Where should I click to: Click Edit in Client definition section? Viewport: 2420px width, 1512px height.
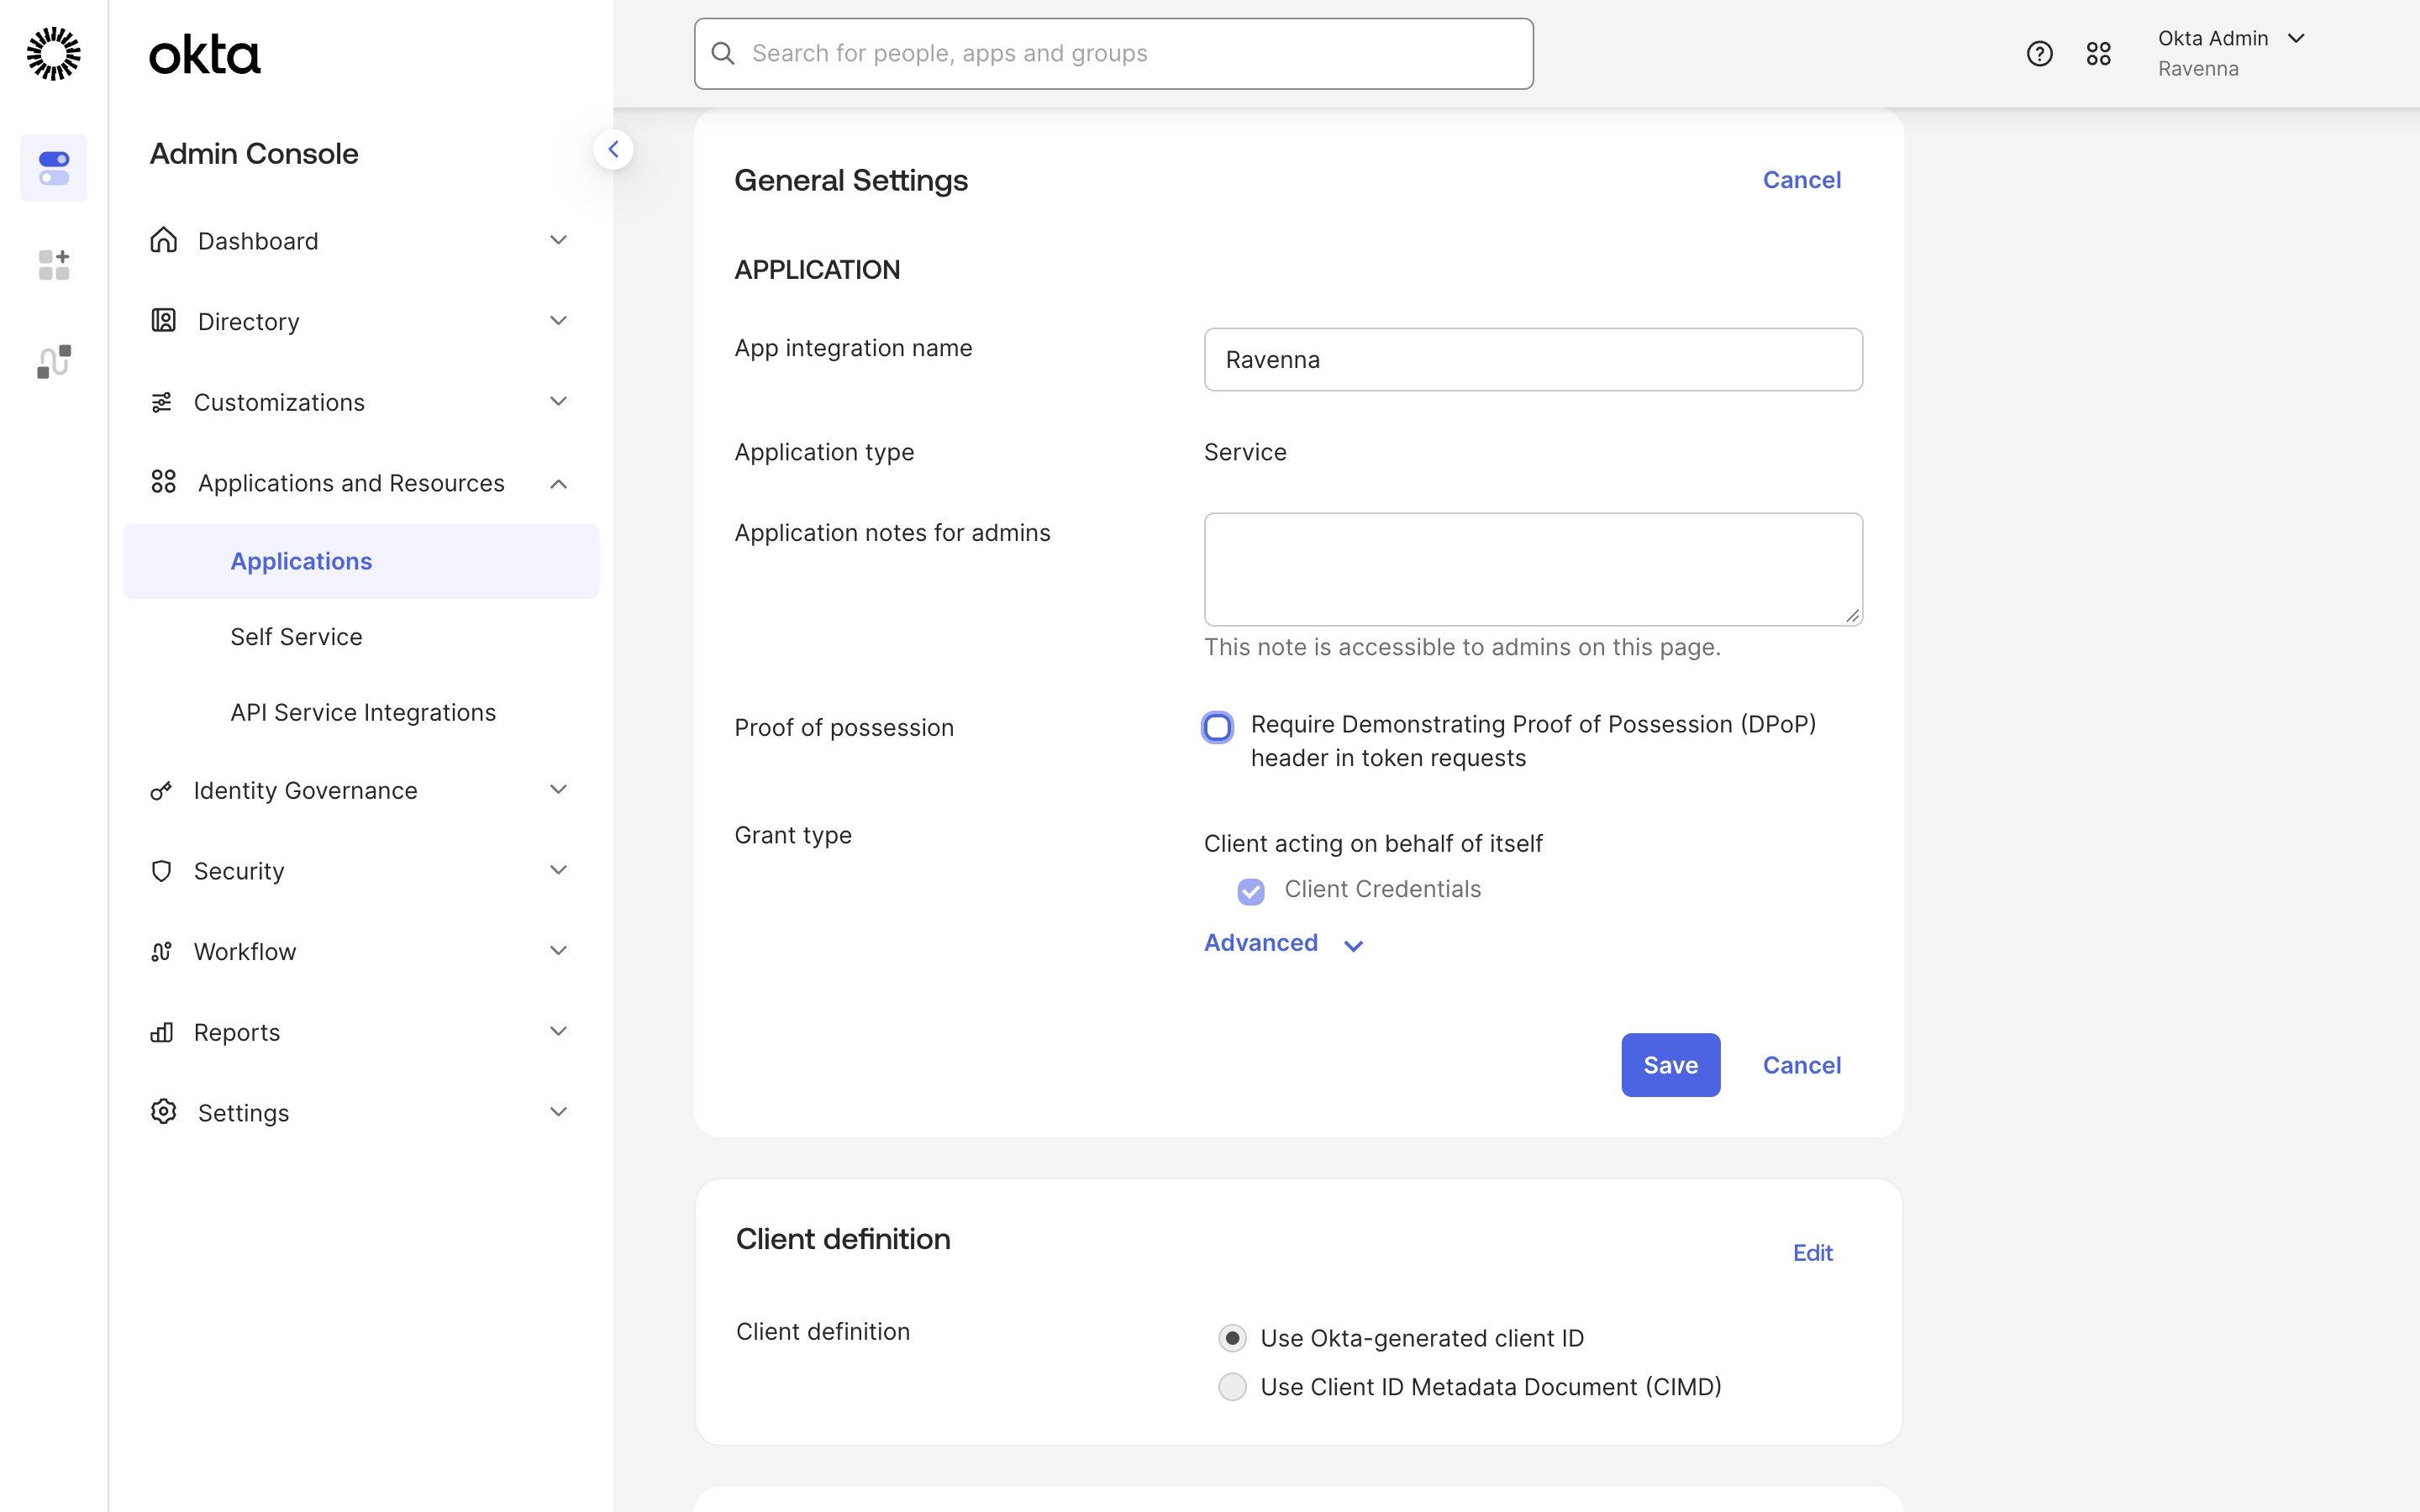pyautogui.click(x=1812, y=1253)
